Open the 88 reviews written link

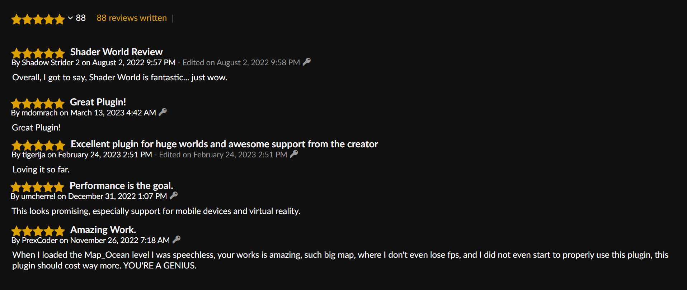(x=132, y=18)
